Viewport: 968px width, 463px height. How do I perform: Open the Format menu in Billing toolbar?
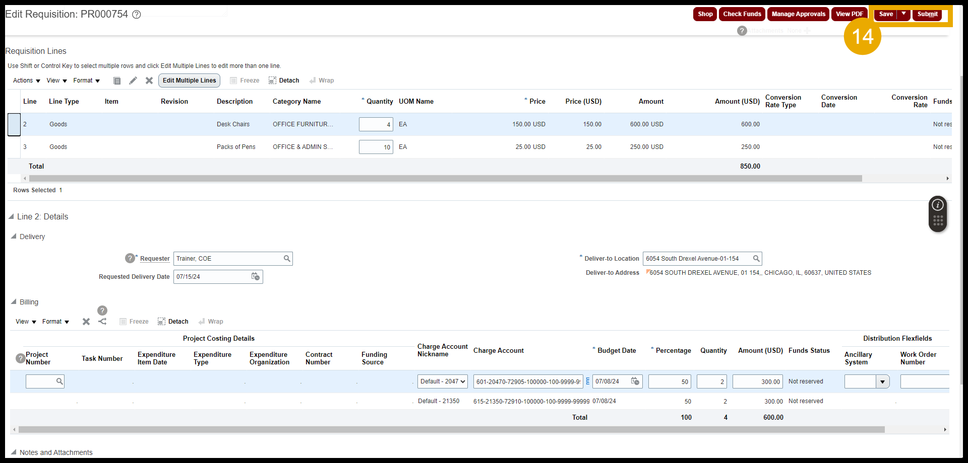tap(55, 322)
